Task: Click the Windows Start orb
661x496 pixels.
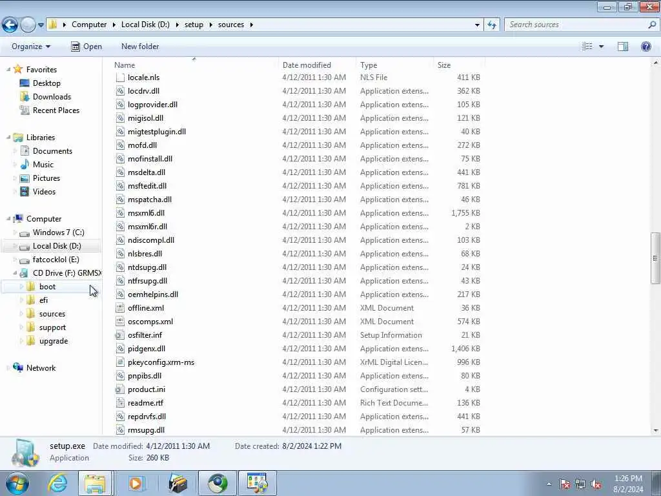Action: point(17,483)
